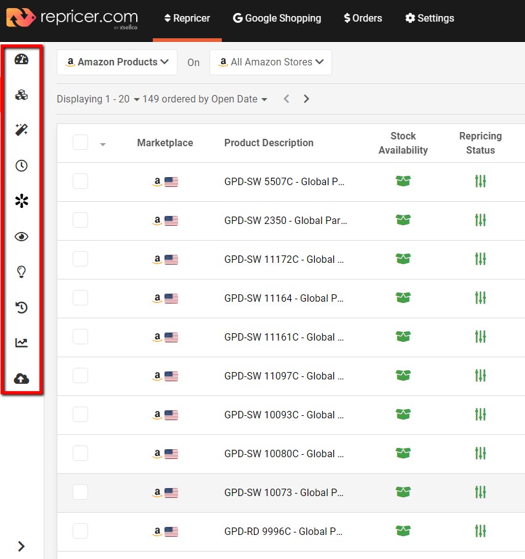This screenshot has height=559, width=525.
Task: Click repricing status sliders for GPD-RD 9996C
Action: coord(480,531)
